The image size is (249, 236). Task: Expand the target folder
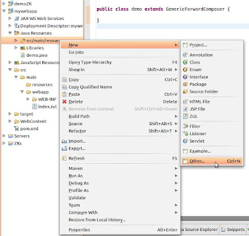click(x=10, y=114)
